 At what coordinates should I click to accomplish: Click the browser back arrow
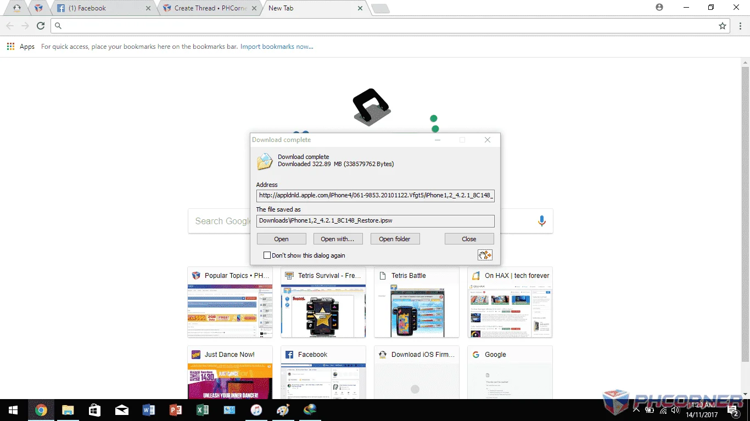10,26
